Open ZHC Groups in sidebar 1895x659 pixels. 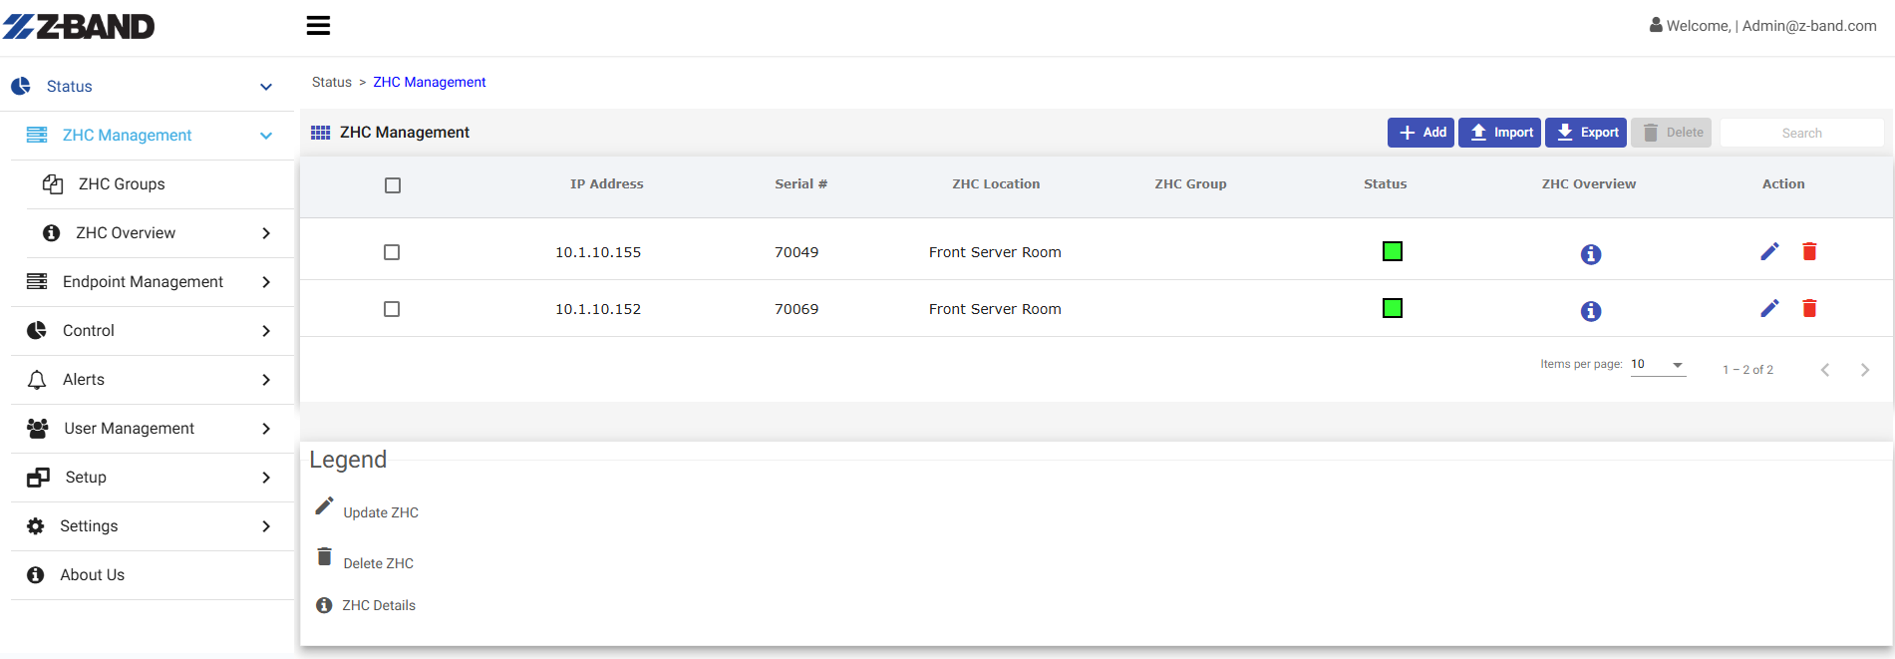(122, 184)
